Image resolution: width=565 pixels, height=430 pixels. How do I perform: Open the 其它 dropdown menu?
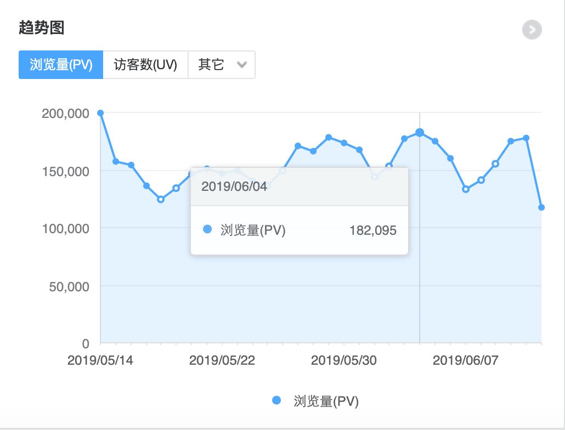pyautogui.click(x=222, y=65)
